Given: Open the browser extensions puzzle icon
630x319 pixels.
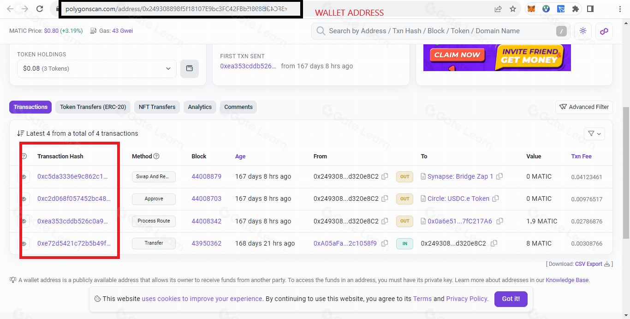Looking at the screenshot, I should 575,9.
